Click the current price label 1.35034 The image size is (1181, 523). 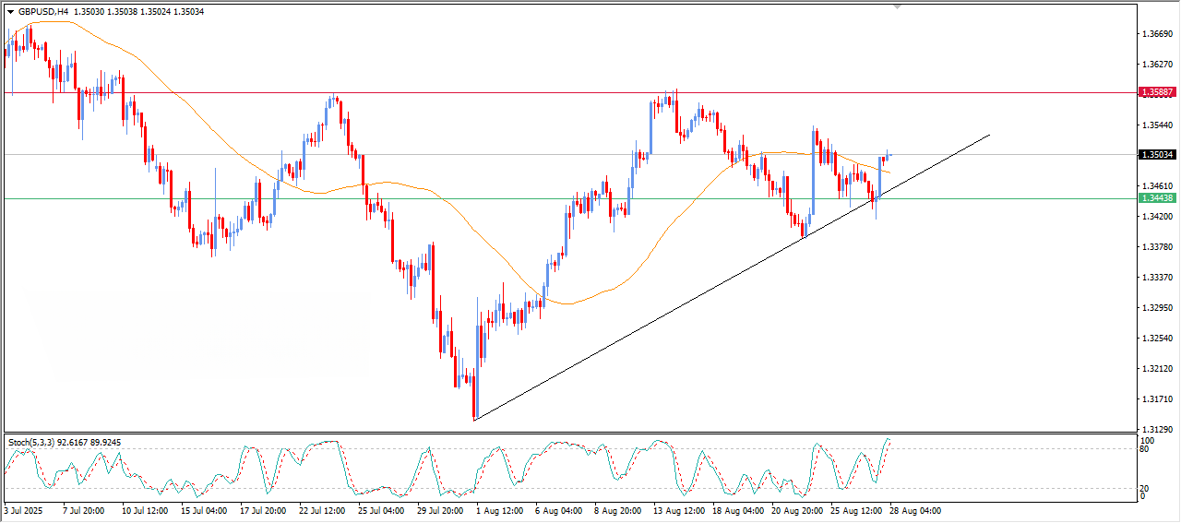pos(1157,155)
